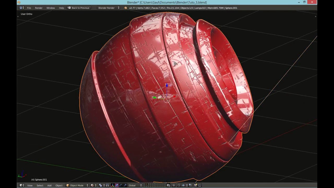
Task: Toggle snap align rotation with target
Action: (190, 185)
